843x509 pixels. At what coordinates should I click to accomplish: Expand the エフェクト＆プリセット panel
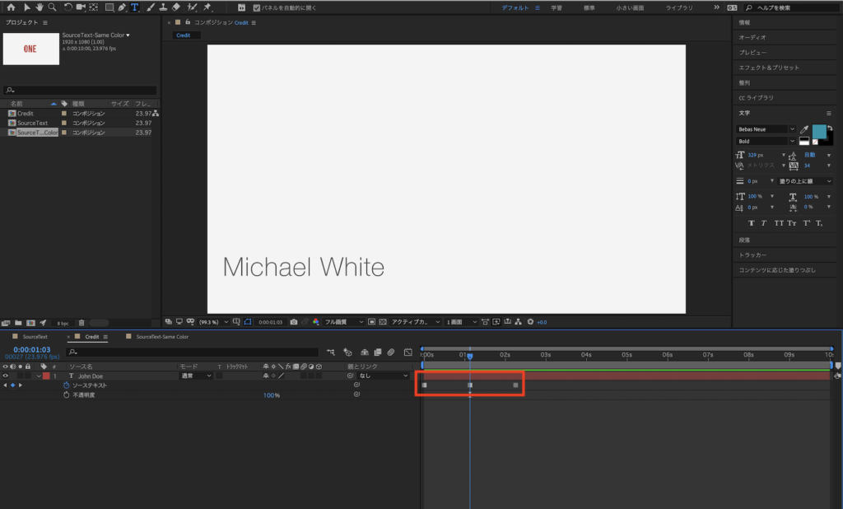pyautogui.click(x=769, y=68)
